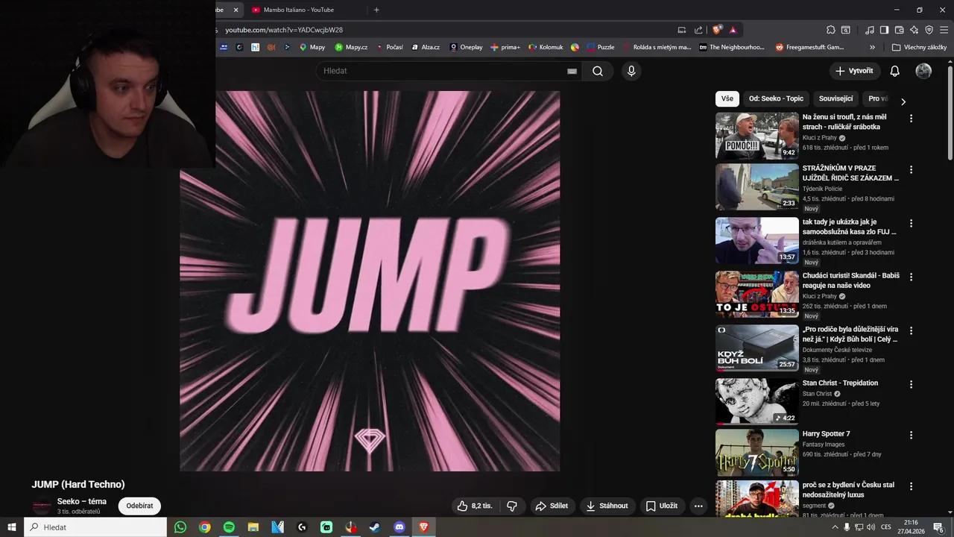Open the browser main menu (hamburger)
Image resolution: width=954 pixels, height=537 pixels.
tap(944, 30)
